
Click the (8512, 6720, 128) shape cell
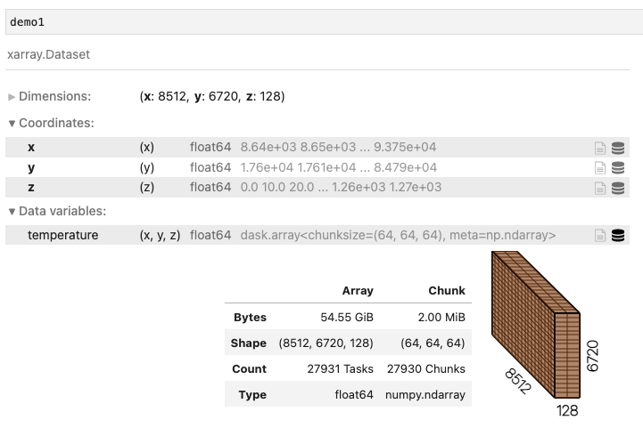[x=326, y=343]
